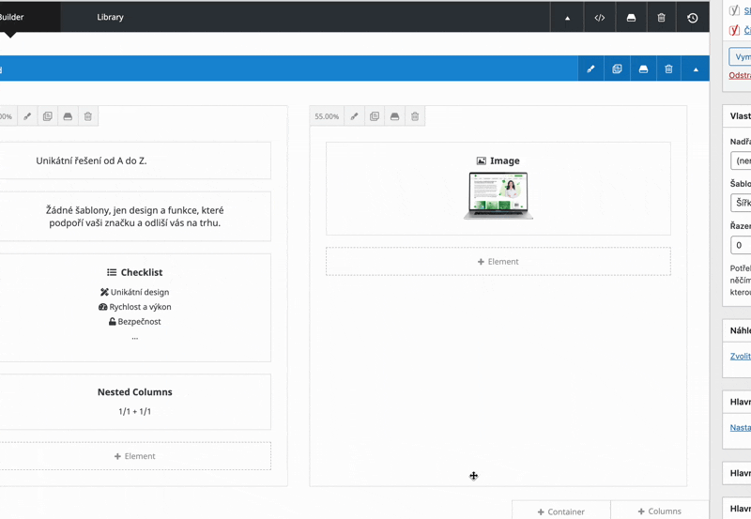The width and height of the screenshot is (751, 519).
Task: Add a new Container
Action: pos(560,511)
